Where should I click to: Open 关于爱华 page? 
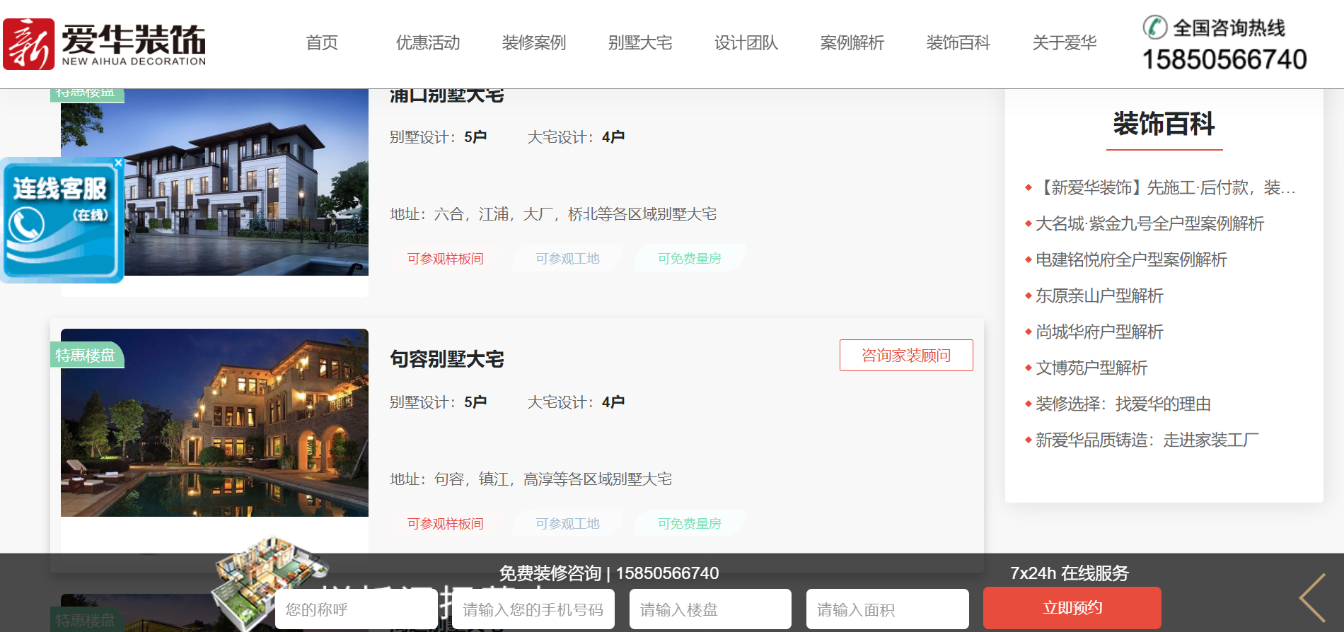(1065, 43)
